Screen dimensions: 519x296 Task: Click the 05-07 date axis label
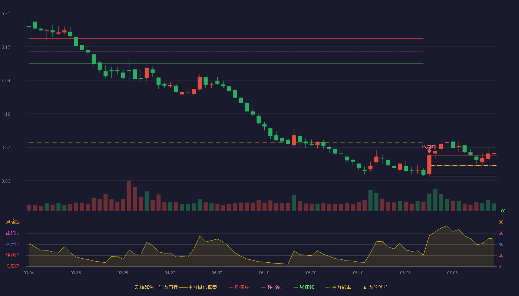click(217, 273)
